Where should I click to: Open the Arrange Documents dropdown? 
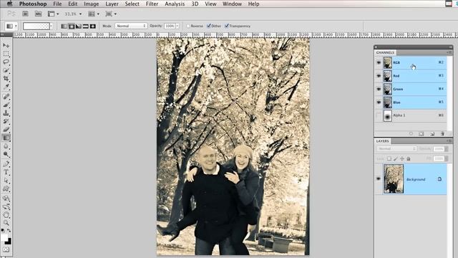pyautogui.click(x=94, y=14)
